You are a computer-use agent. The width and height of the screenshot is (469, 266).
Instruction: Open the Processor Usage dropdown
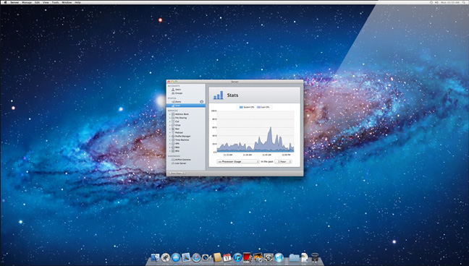[238, 161]
